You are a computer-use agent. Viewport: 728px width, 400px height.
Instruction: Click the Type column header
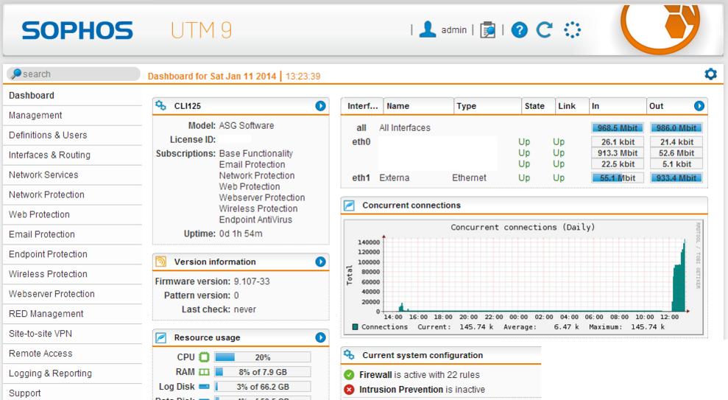(x=487, y=106)
